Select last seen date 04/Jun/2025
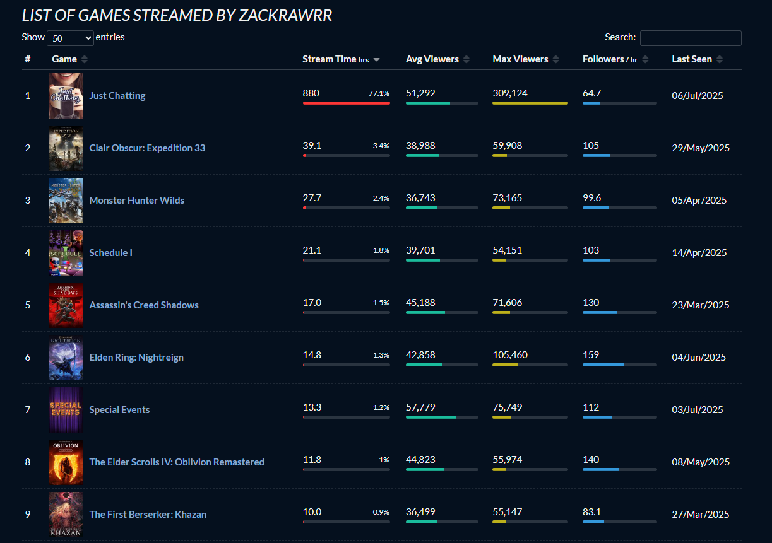 [x=699, y=358]
